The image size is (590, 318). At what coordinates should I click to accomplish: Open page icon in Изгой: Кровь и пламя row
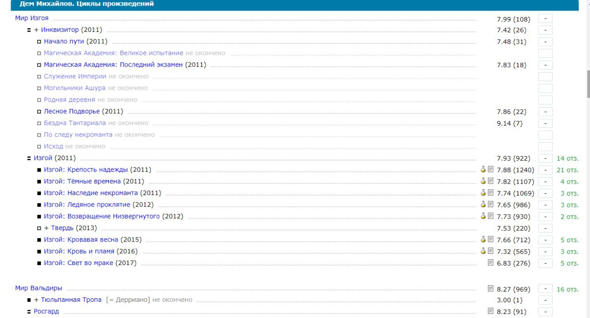point(491,251)
